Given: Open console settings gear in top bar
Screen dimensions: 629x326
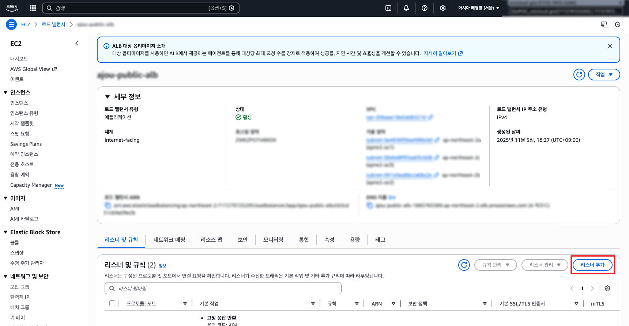Looking at the screenshot, I should pyautogui.click(x=443, y=8).
